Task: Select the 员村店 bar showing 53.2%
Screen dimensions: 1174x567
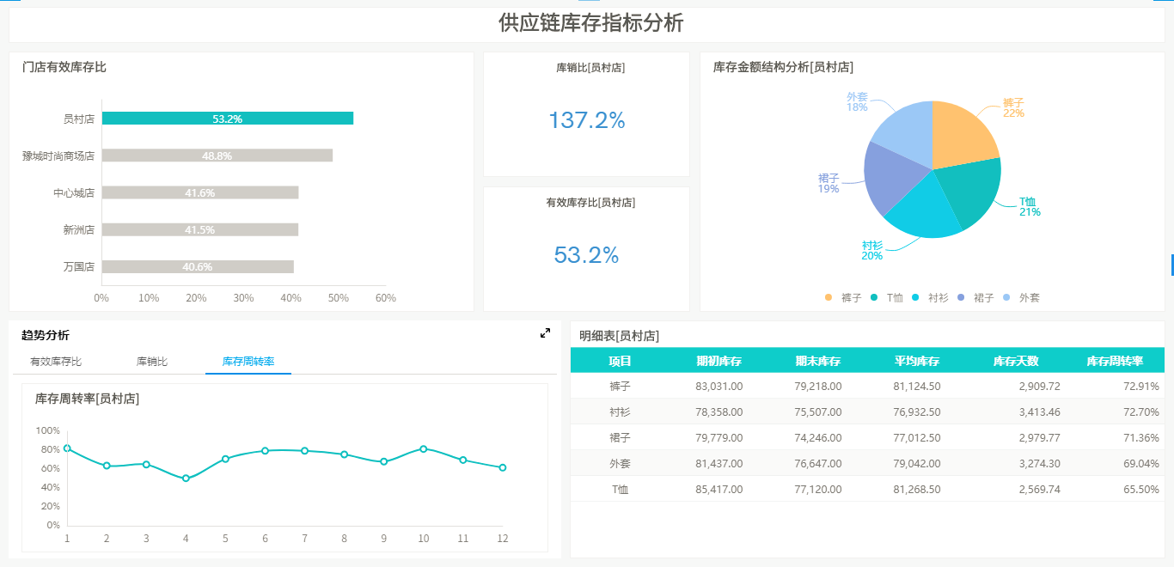Action: (x=227, y=119)
